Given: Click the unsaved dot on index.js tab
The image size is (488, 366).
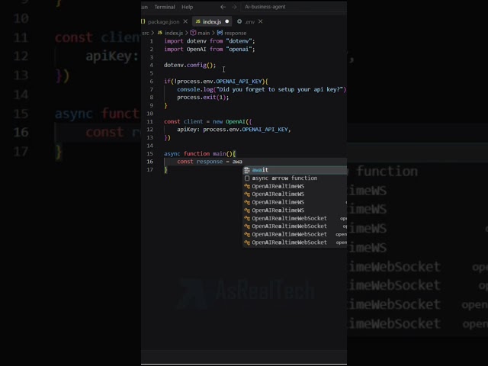Looking at the screenshot, I should click(227, 21).
